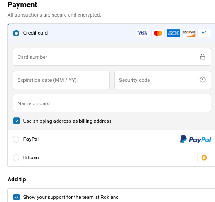Image resolution: width=215 pixels, height=202 pixels.
Task: Click the orange Bitcoin coin icon
Action: pyautogui.click(x=204, y=157)
